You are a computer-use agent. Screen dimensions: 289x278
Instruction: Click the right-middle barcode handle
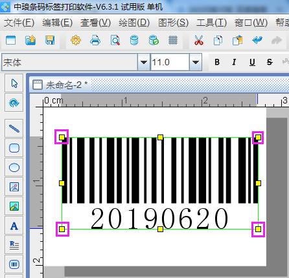(258, 183)
